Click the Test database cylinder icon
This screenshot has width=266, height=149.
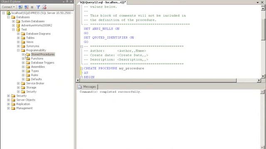(x=18, y=29)
